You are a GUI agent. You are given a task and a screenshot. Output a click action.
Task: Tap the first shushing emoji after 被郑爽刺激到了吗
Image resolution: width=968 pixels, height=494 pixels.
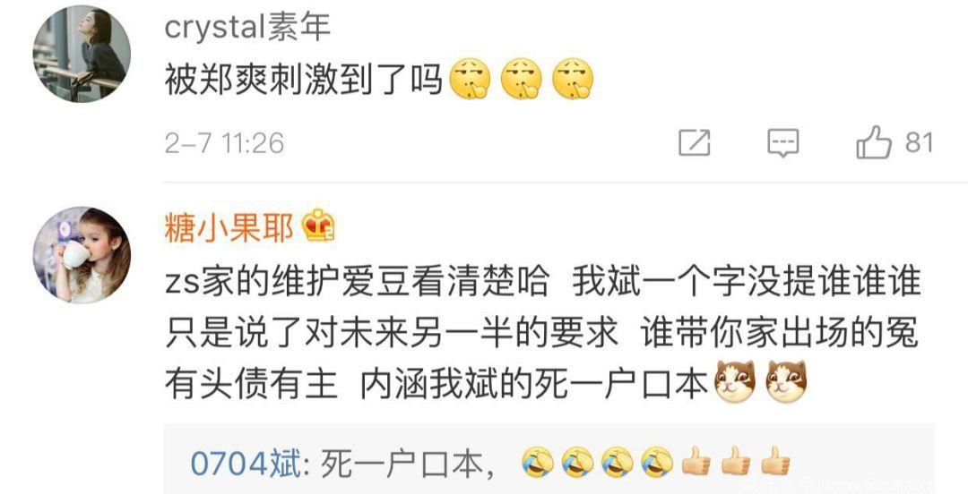tap(470, 79)
